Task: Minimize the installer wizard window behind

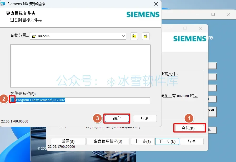Action: (170, 28)
